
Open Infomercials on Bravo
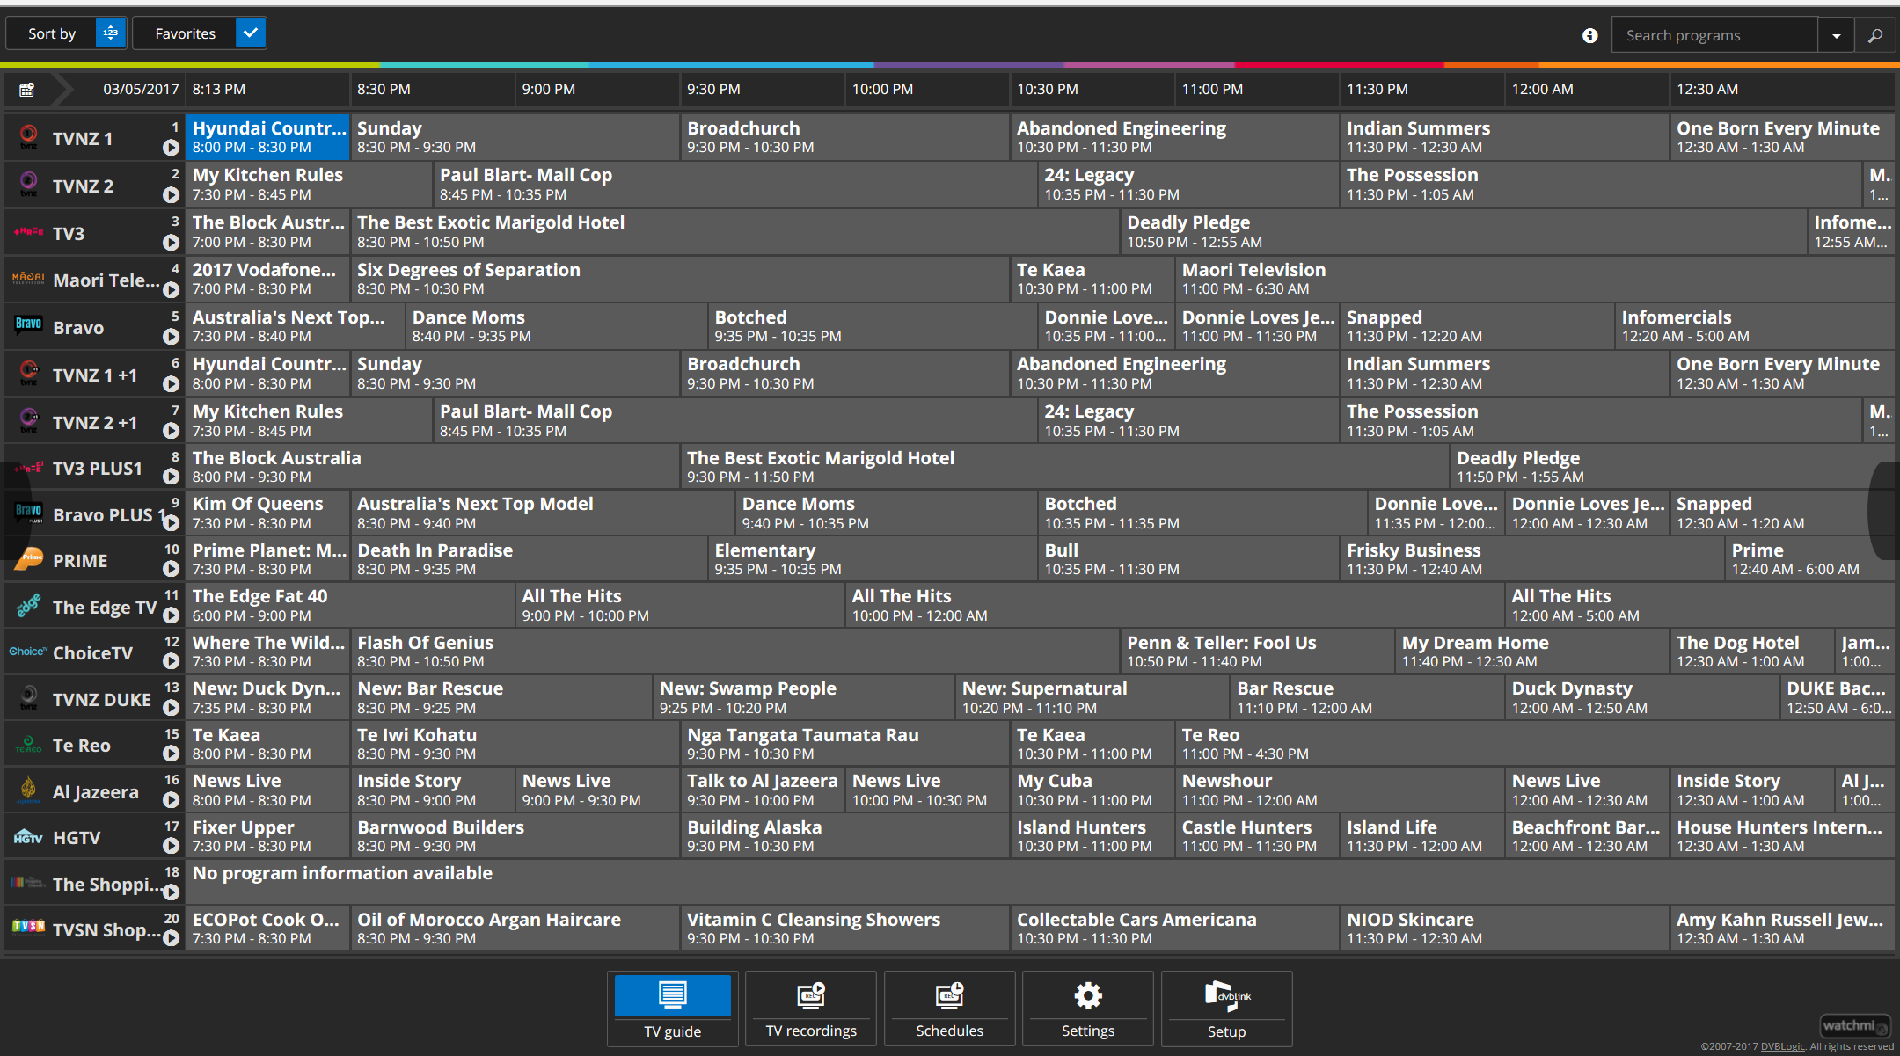[1754, 326]
